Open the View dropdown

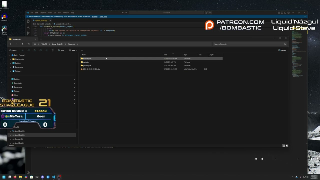[x=73, y=50]
